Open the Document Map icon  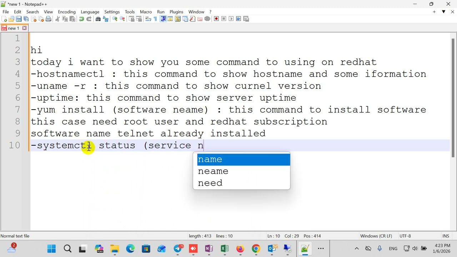click(177, 19)
